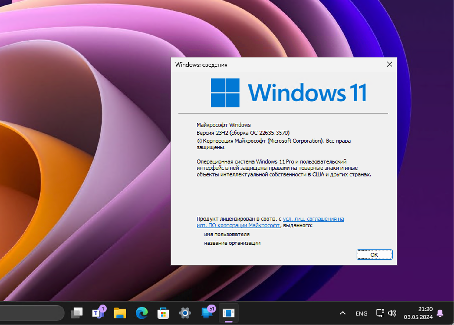This screenshot has width=454, height=325.
Task: Open Settings gear on the taskbar
Action: click(x=185, y=313)
